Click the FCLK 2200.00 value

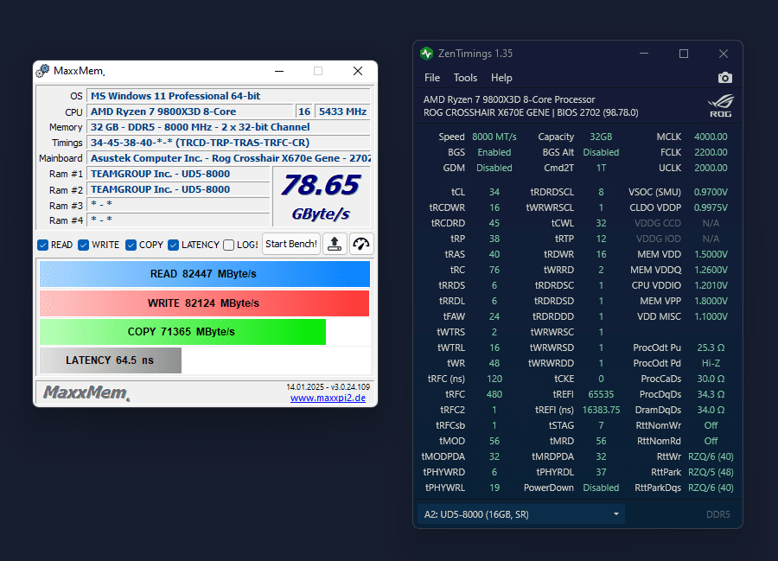[711, 152]
